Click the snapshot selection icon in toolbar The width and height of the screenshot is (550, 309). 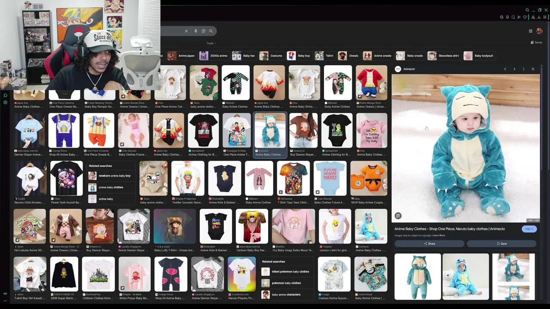click(x=513, y=17)
